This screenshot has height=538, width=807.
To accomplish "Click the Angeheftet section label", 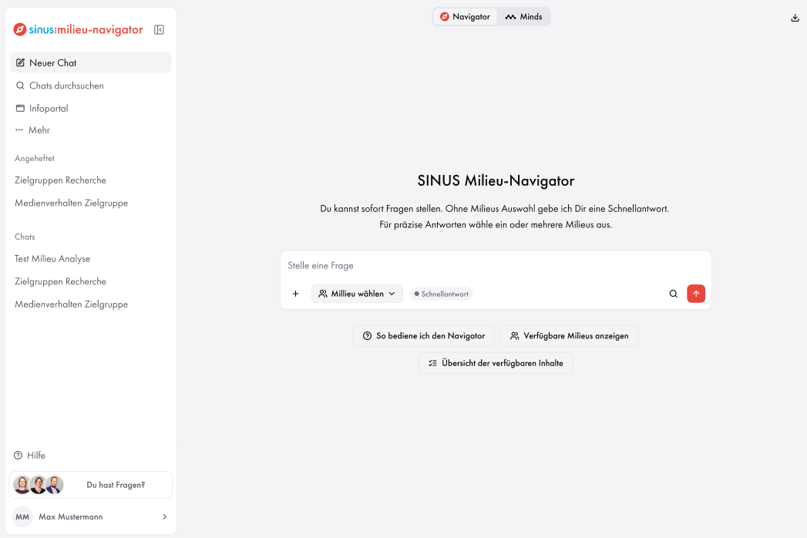I will [35, 158].
